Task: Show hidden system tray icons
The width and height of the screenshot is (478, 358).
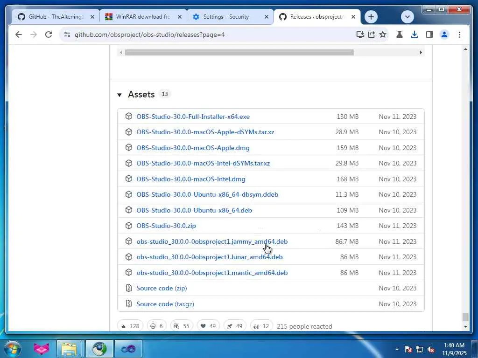Action: coord(397,349)
